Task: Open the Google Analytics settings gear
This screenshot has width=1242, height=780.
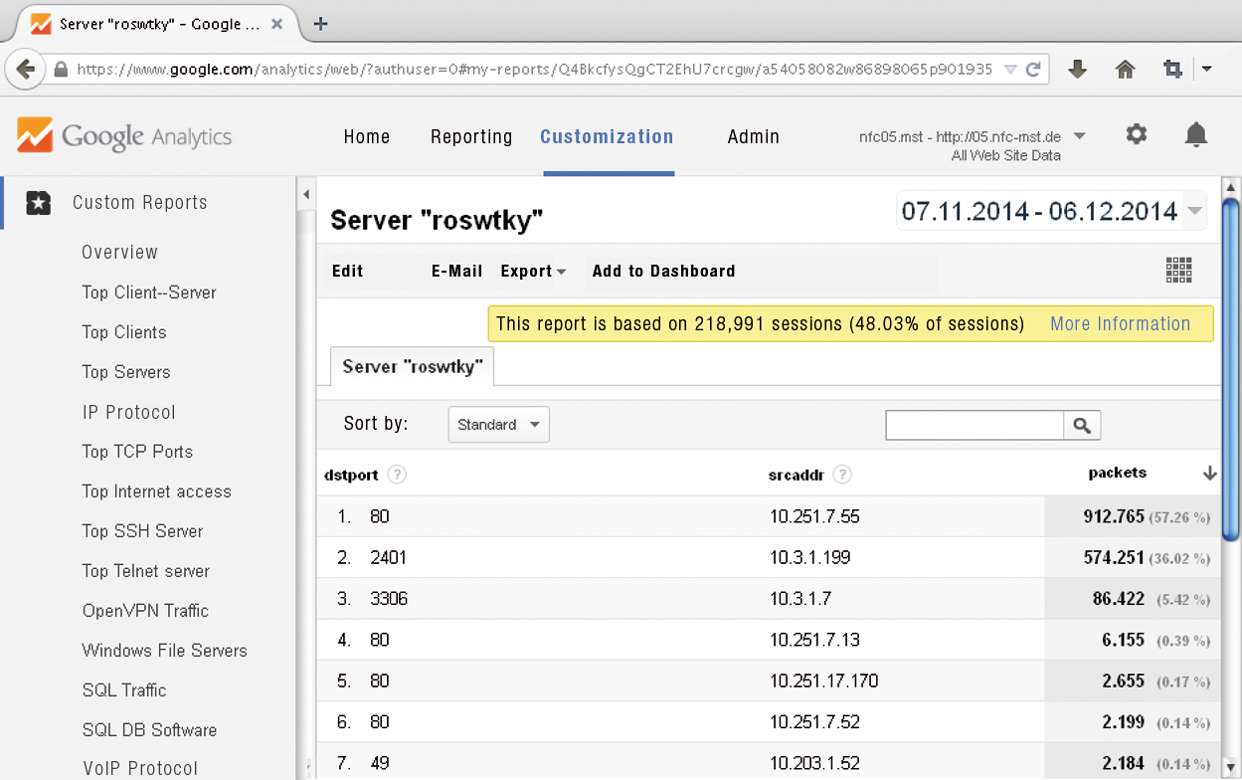Action: click(x=1137, y=134)
